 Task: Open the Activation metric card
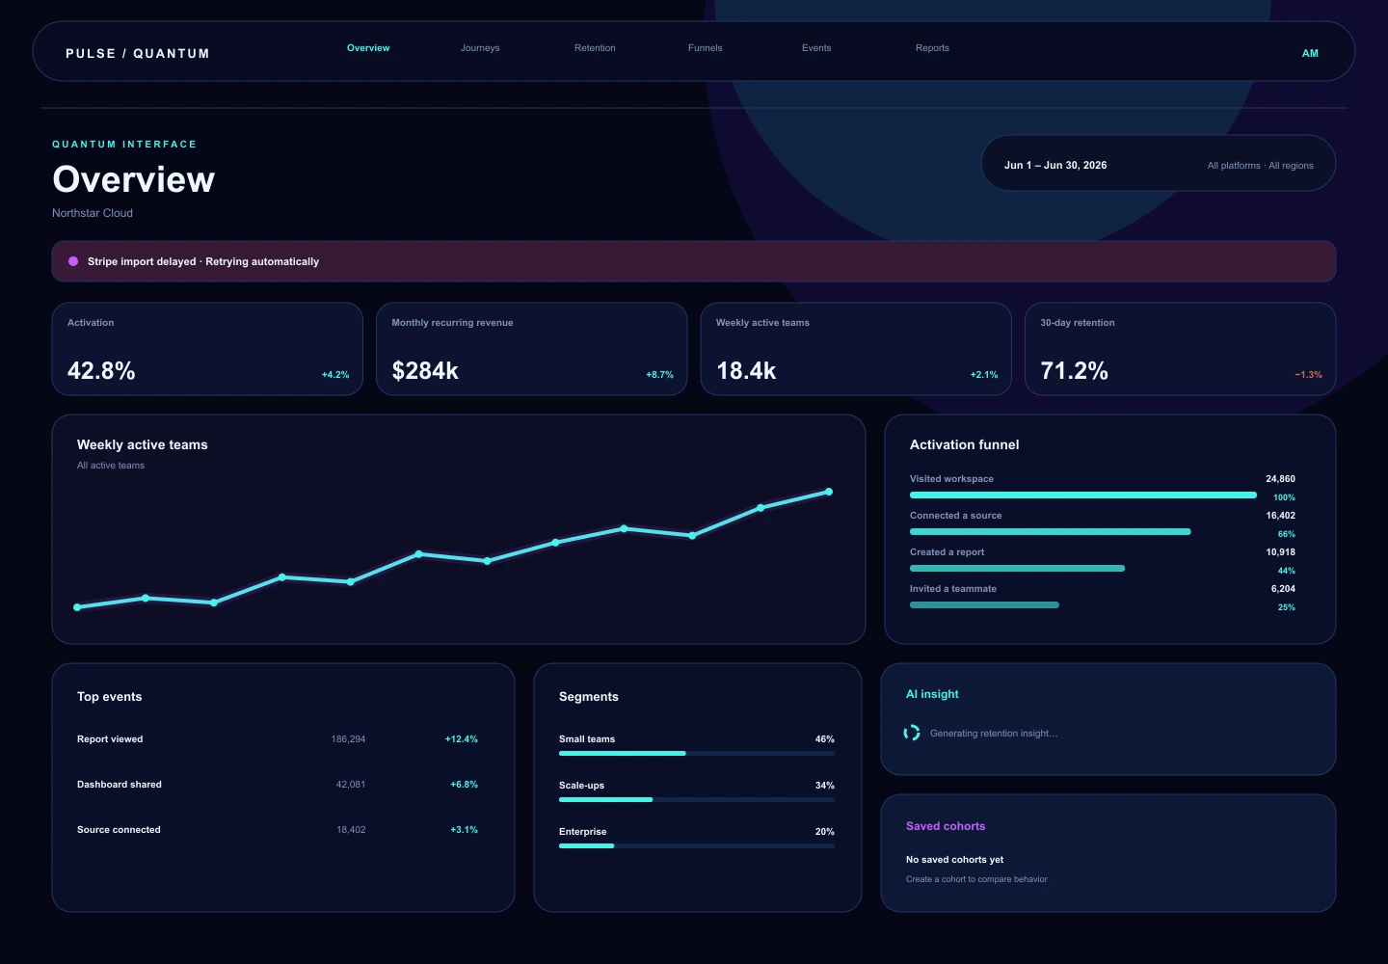(207, 349)
